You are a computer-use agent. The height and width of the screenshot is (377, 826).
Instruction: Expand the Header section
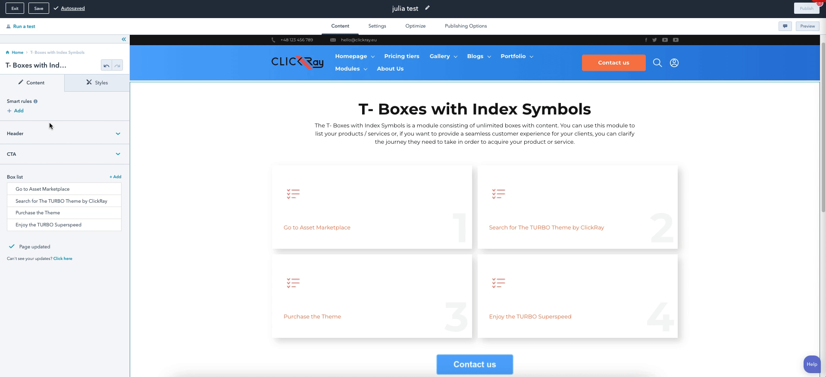65,133
